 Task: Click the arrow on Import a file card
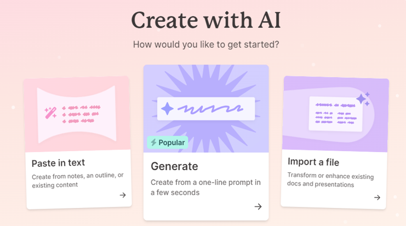[x=378, y=198]
